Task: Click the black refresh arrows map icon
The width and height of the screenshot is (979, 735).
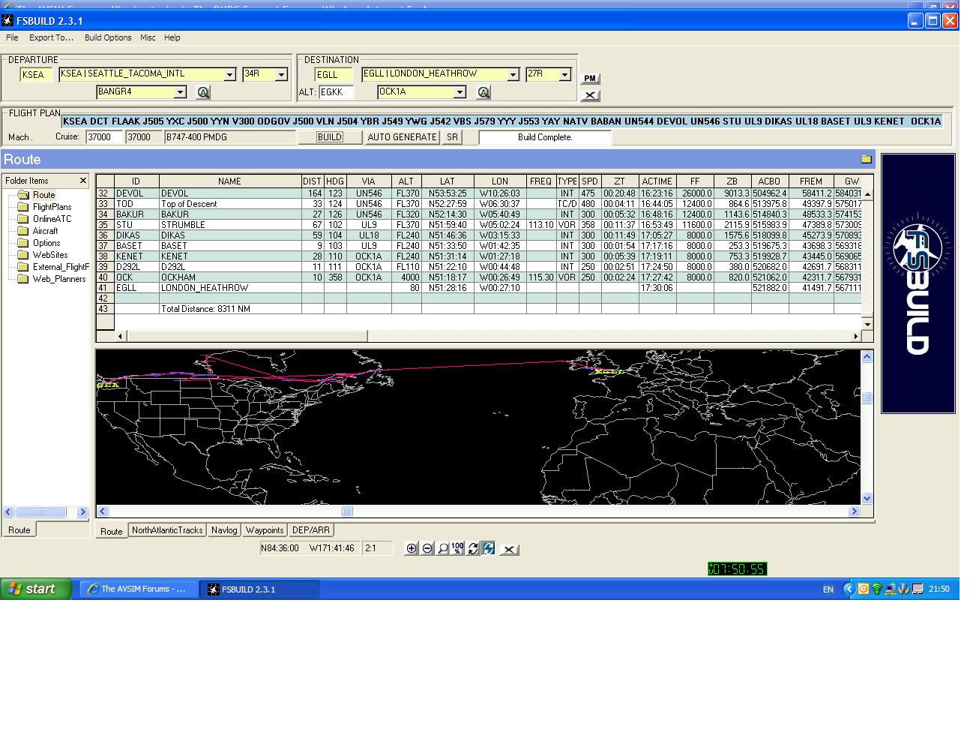Action: 473,548
